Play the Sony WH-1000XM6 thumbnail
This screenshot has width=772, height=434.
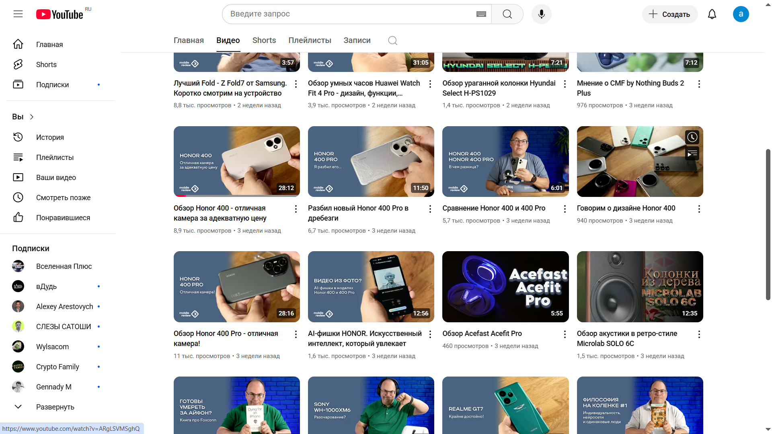371,405
